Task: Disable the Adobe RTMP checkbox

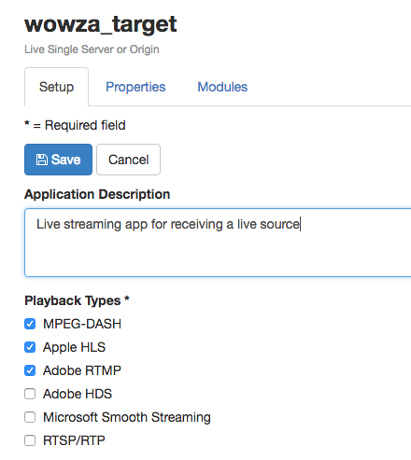Action: [30, 370]
